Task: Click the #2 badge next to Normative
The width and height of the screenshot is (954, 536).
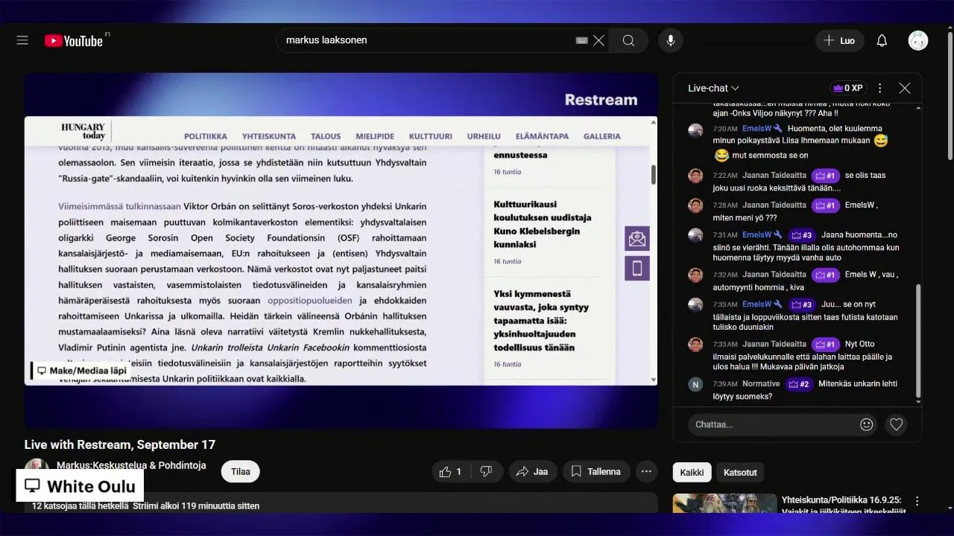Action: [799, 384]
